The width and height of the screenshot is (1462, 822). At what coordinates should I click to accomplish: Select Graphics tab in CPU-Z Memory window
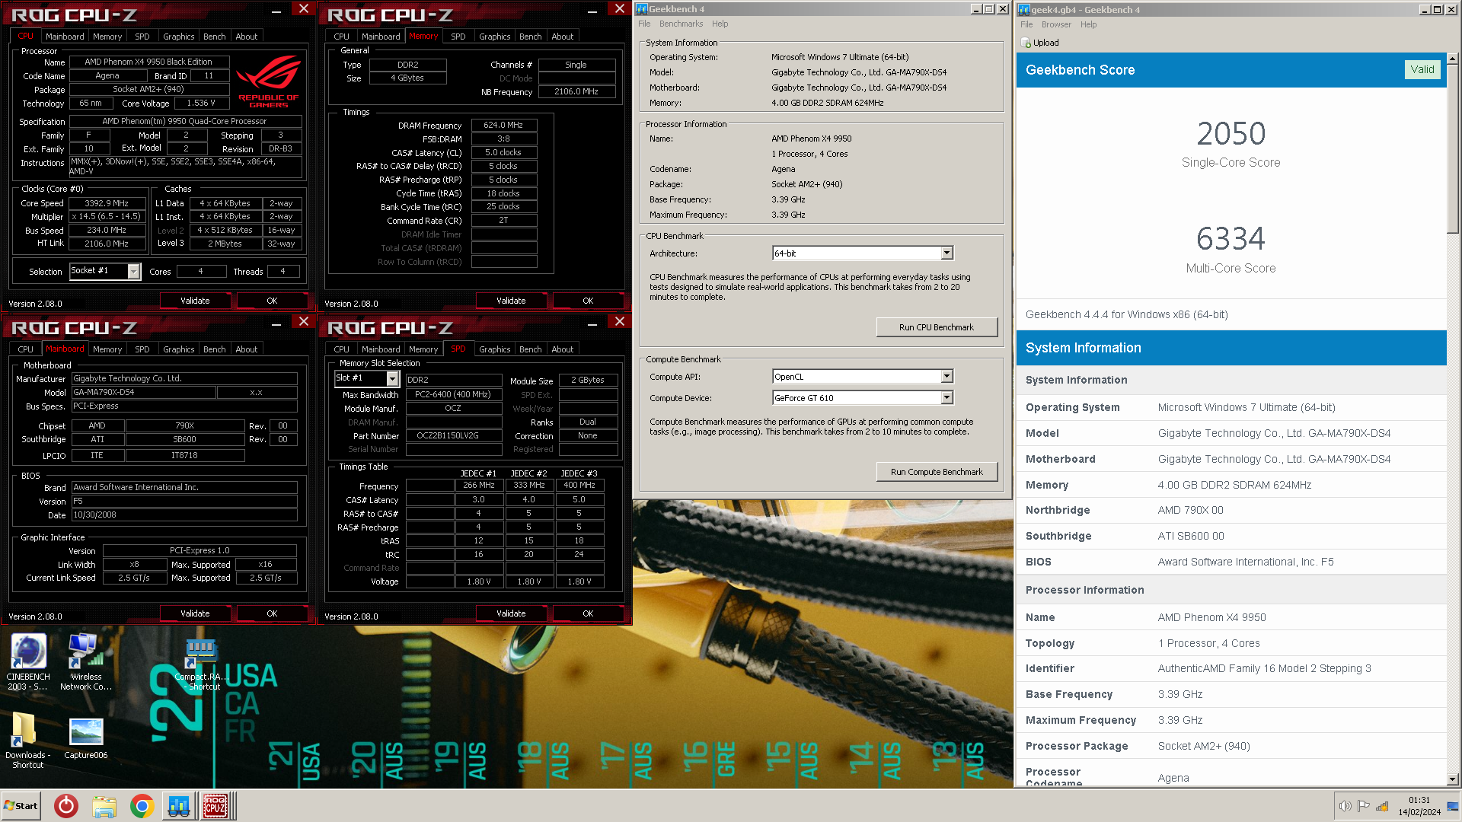494,37
